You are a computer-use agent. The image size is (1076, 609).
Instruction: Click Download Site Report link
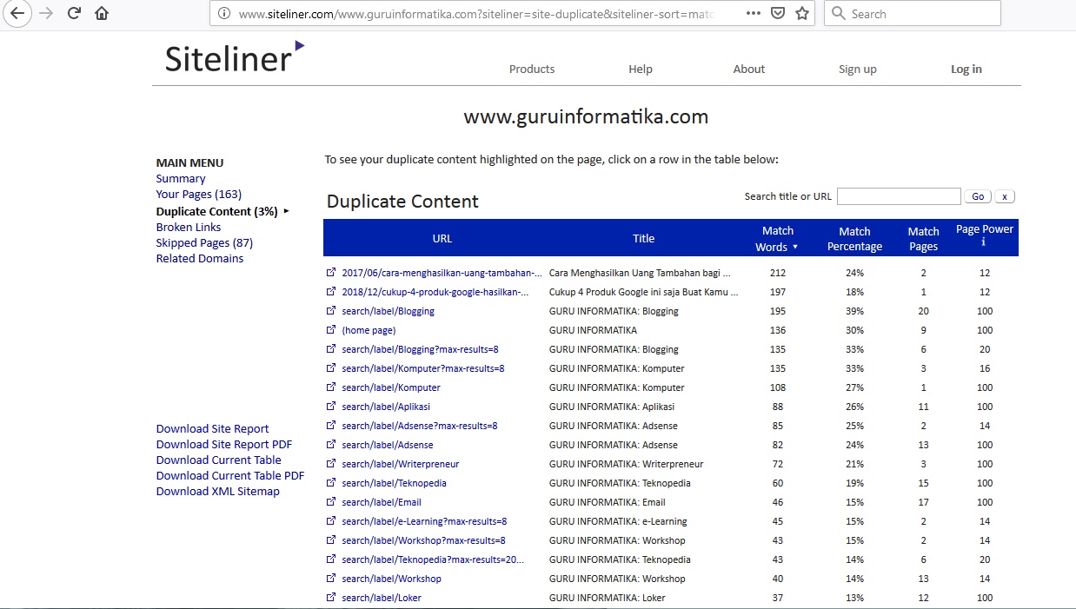coord(212,429)
